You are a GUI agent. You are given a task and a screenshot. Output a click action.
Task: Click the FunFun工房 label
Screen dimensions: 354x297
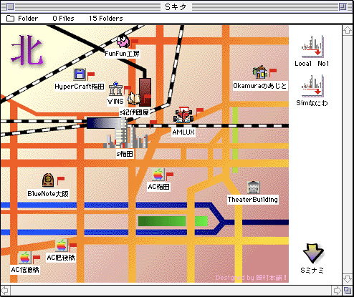coord(123,54)
